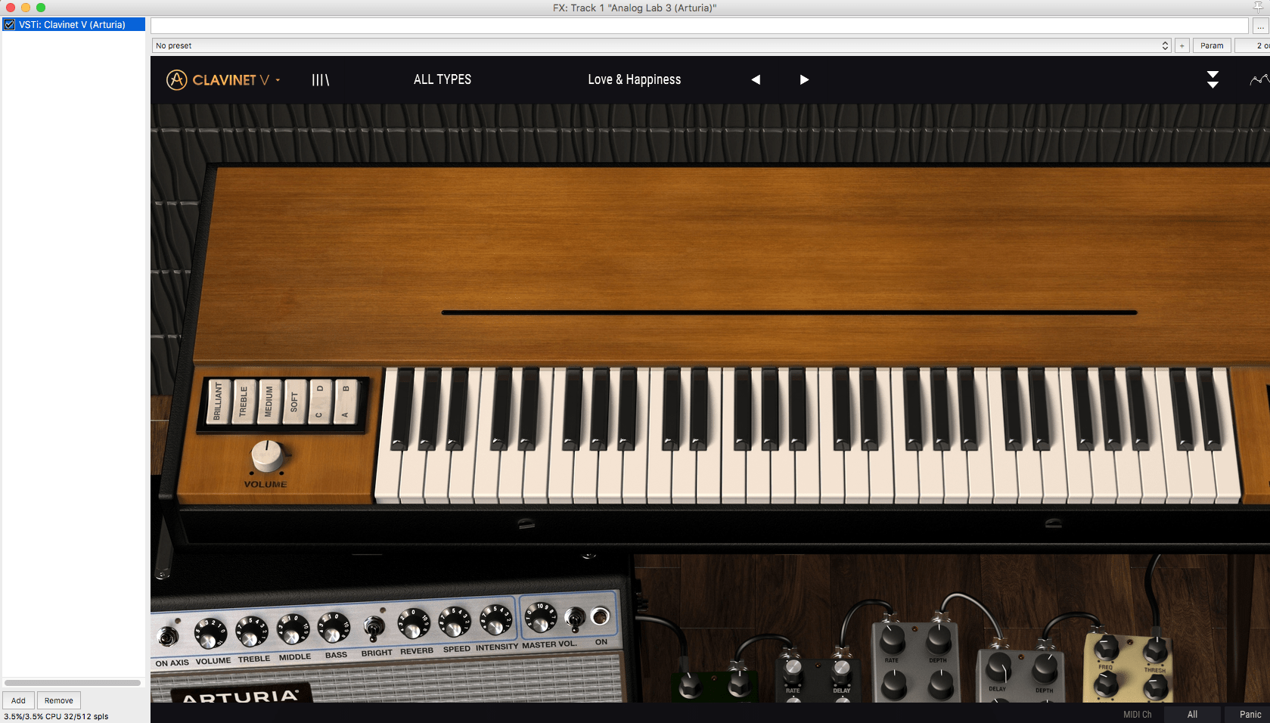Click the FX list horizontal scrollbar

tap(73, 682)
